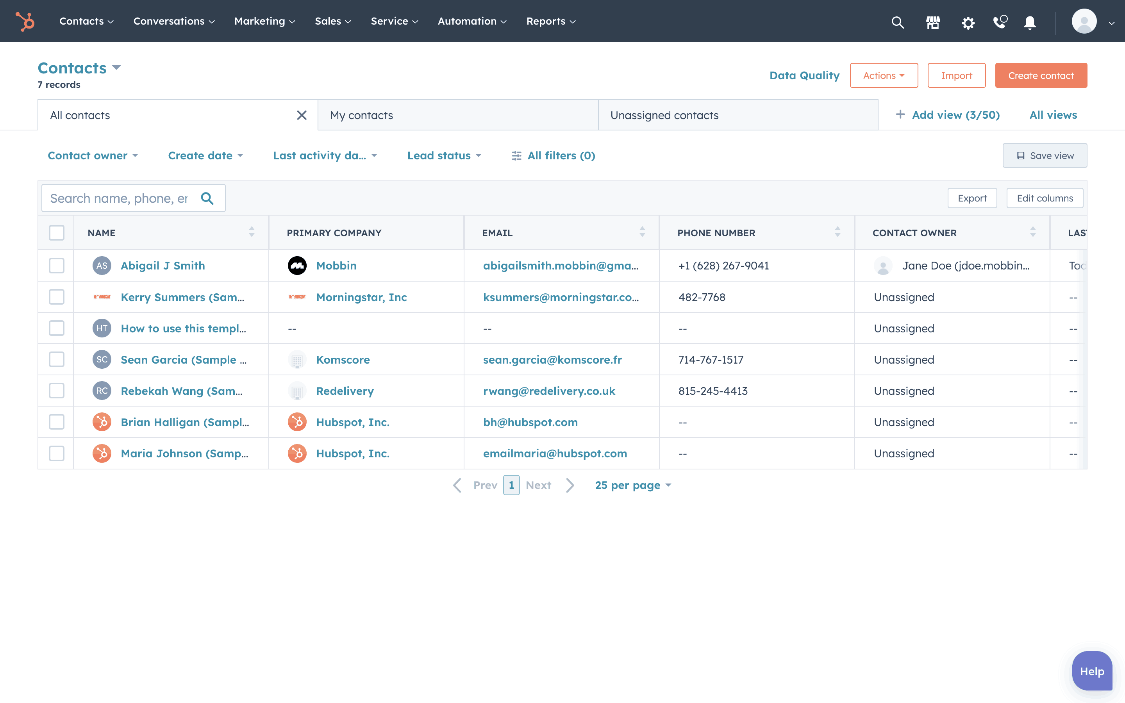This screenshot has width=1125, height=703.
Task: Tick checkbox for Brian Halligan row
Action: [x=57, y=422]
